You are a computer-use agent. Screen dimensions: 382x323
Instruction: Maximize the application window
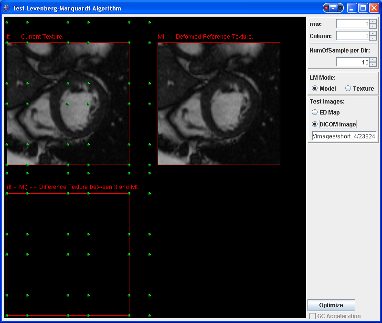click(x=363, y=8)
